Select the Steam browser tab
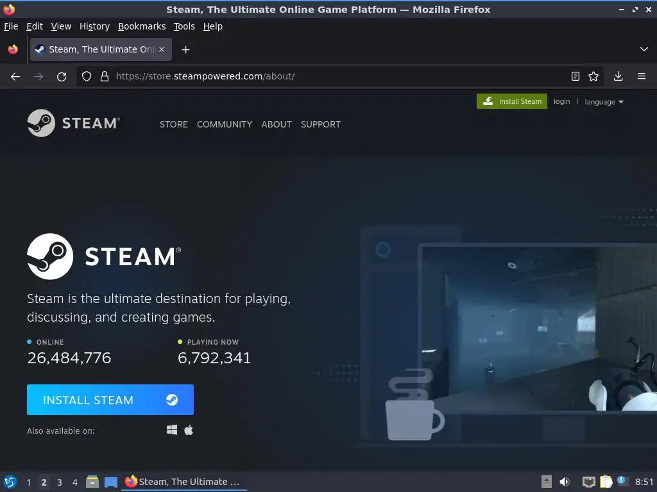Image resolution: width=657 pixels, height=492 pixels. [x=101, y=49]
